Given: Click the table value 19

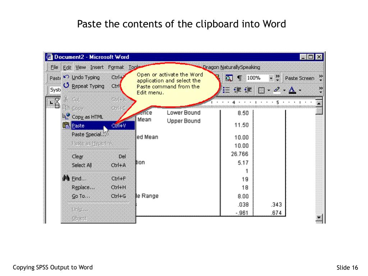Looking at the screenshot, I should click(x=245, y=179).
